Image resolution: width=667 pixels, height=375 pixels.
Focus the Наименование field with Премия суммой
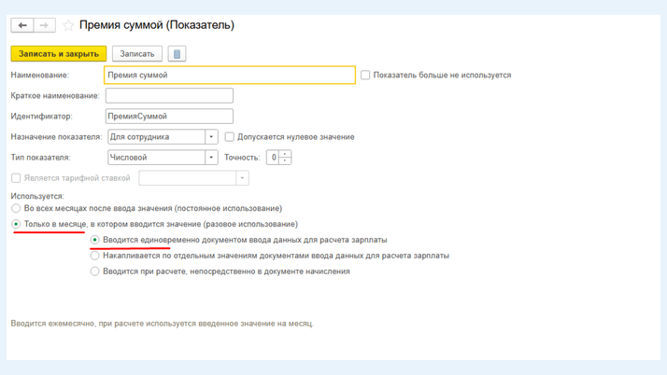[230, 76]
